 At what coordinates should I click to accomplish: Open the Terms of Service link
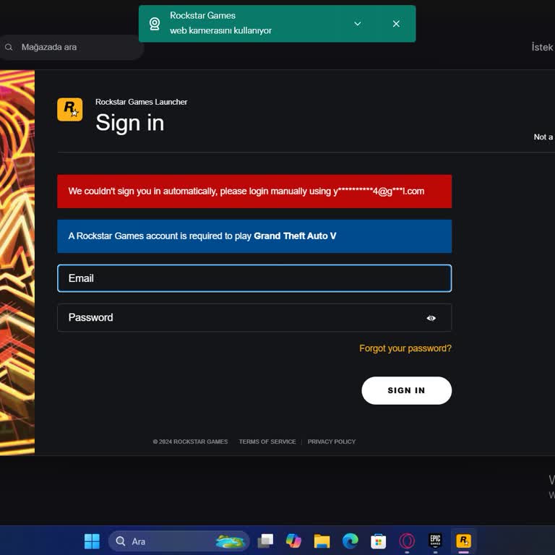coord(267,442)
